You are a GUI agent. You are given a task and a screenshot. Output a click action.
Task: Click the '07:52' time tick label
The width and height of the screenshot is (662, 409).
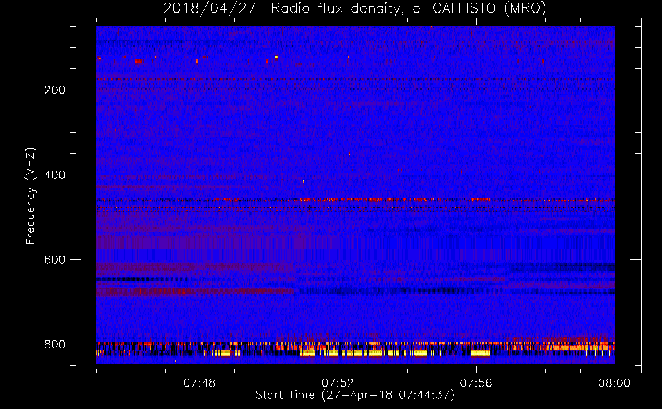pyautogui.click(x=338, y=383)
